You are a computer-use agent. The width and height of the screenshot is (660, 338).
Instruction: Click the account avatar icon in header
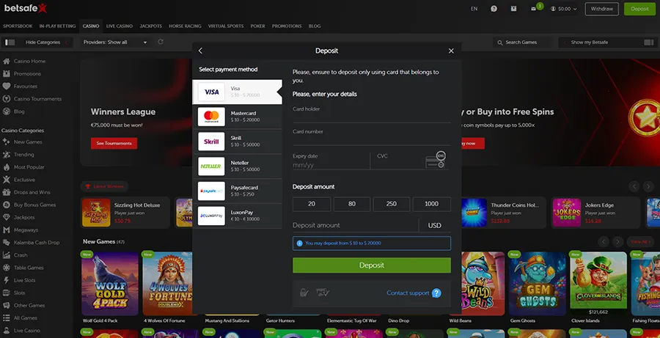(x=553, y=8)
